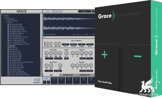Click the file icon beside WS Confluence I.lpg
162x98 pixels.
[x=8, y=24]
